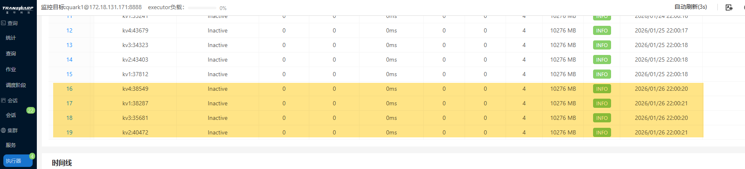745x169 pixels.
Task: Select the row for kv1:38287
Action: click(378, 103)
